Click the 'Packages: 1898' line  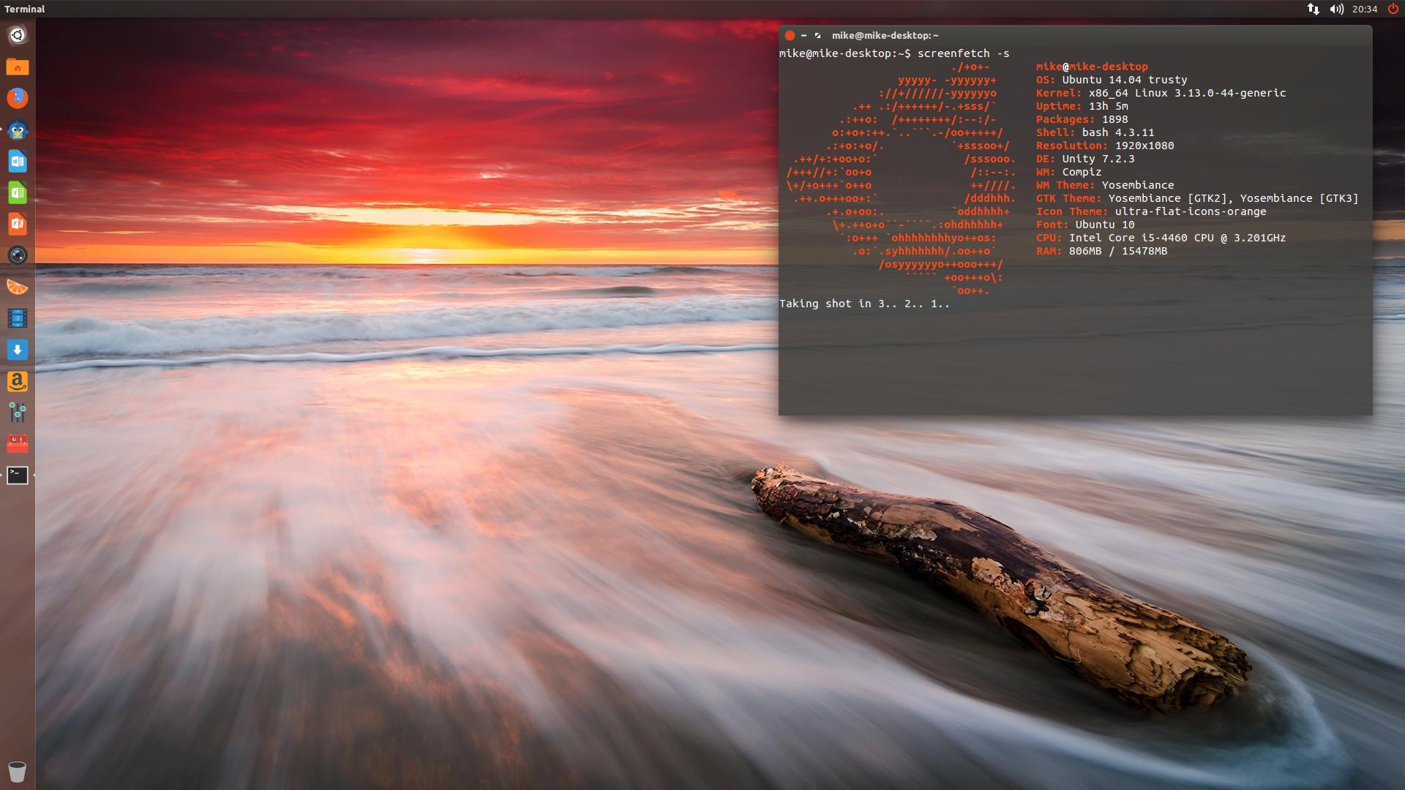click(1082, 119)
